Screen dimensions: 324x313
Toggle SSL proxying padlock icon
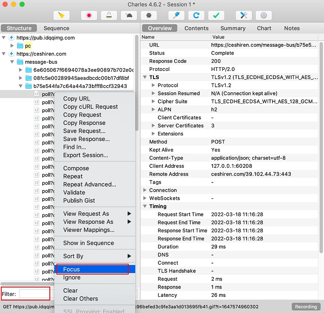click(x=109, y=15)
